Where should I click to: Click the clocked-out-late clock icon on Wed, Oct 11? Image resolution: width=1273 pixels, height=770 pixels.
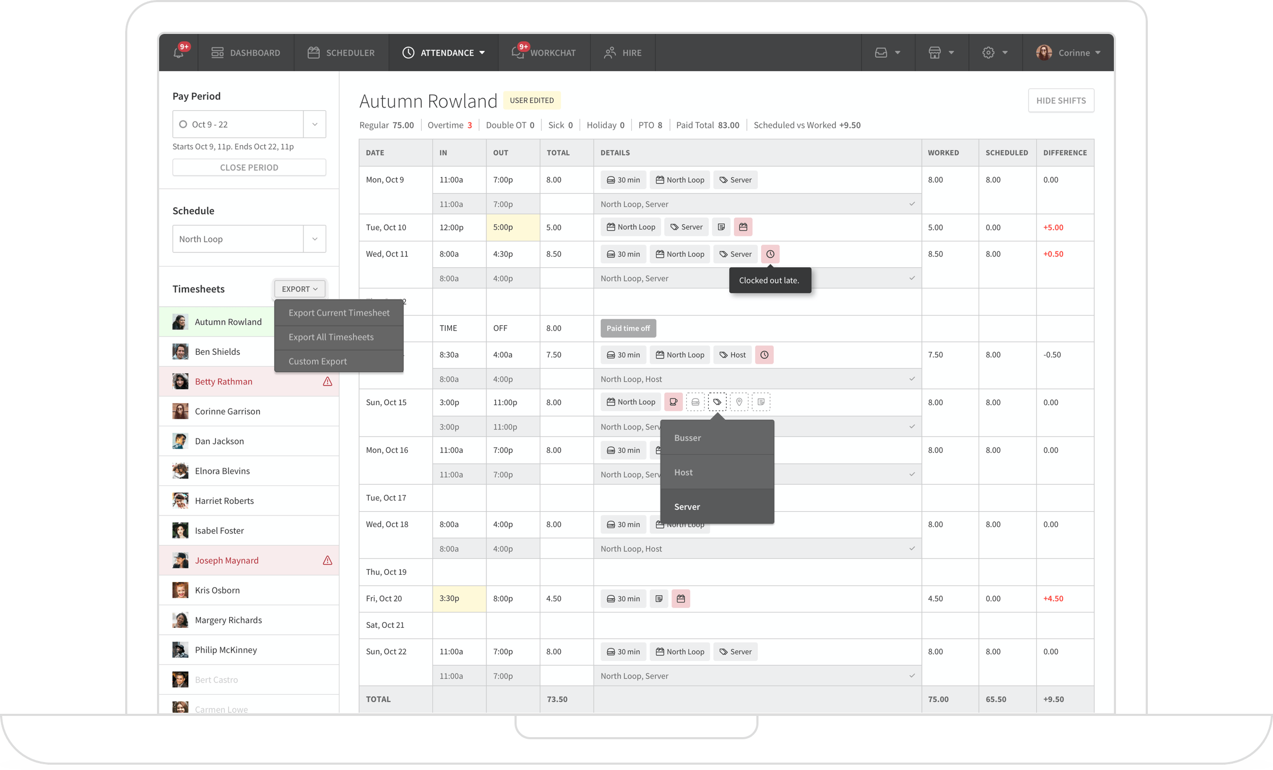pyautogui.click(x=770, y=254)
